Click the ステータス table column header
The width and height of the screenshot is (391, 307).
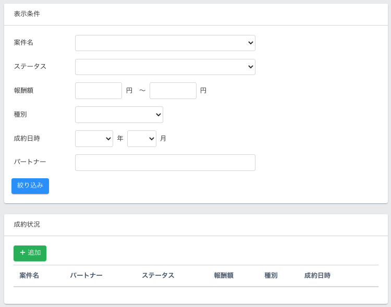click(158, 275)
